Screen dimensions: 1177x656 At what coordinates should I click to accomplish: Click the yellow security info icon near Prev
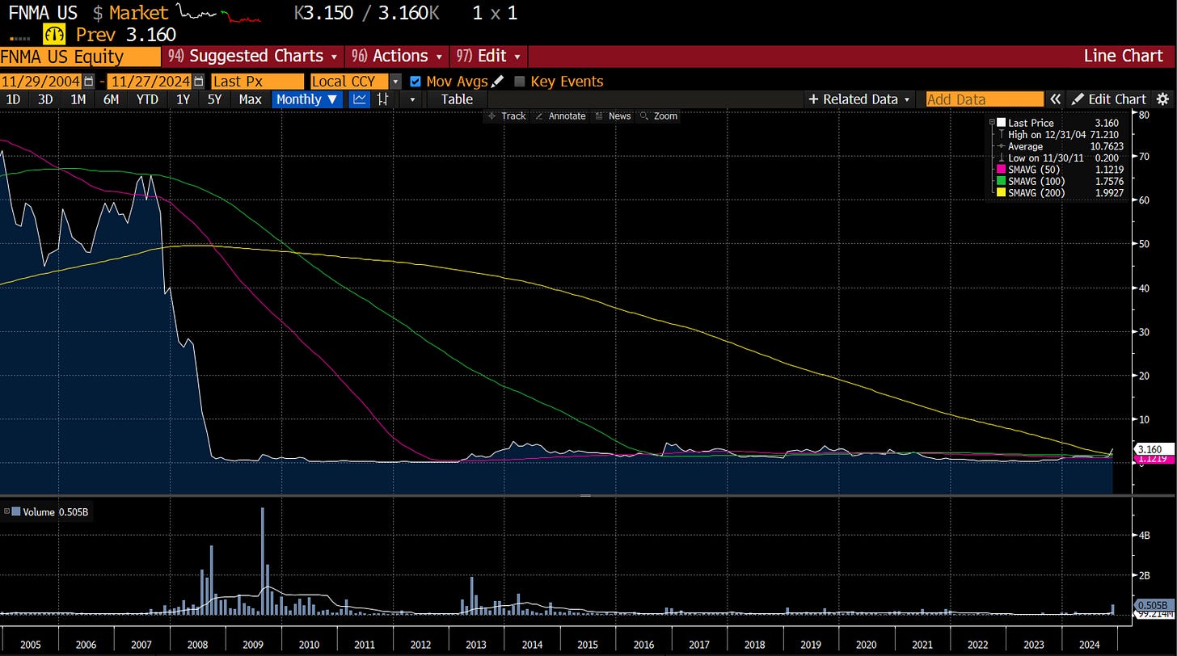55,35
